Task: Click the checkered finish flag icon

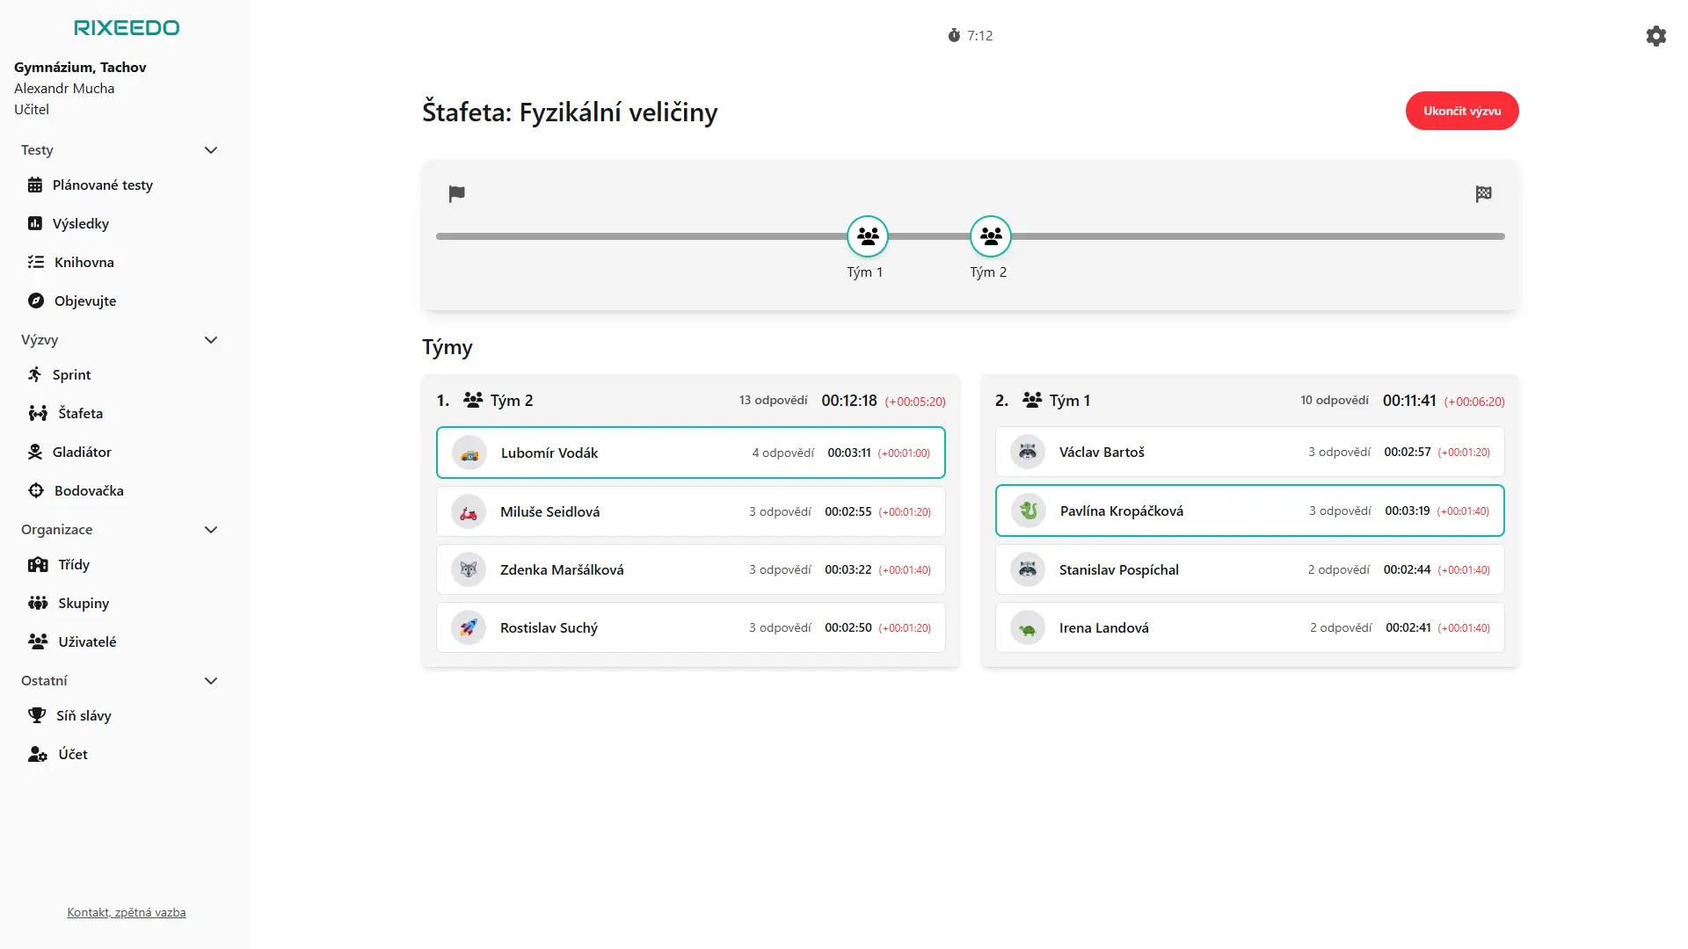Action: pyautogui.click(x=1483, y=194)
